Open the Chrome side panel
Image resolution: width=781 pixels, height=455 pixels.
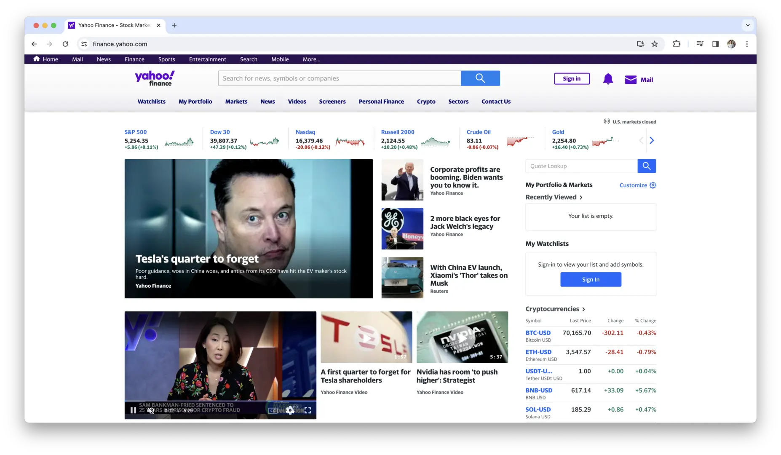(x=715, y=44)
